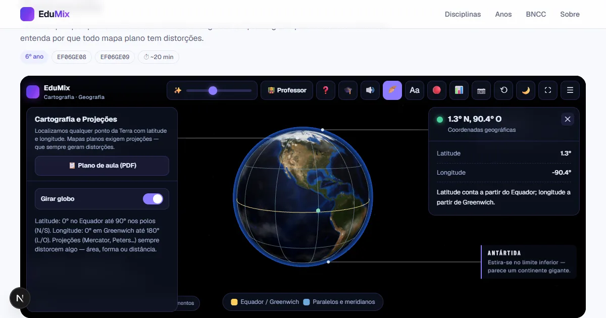This screenshot has width=606, height=318.
Task: Click the ~20 min duration tag
Action: coord(159,57)
